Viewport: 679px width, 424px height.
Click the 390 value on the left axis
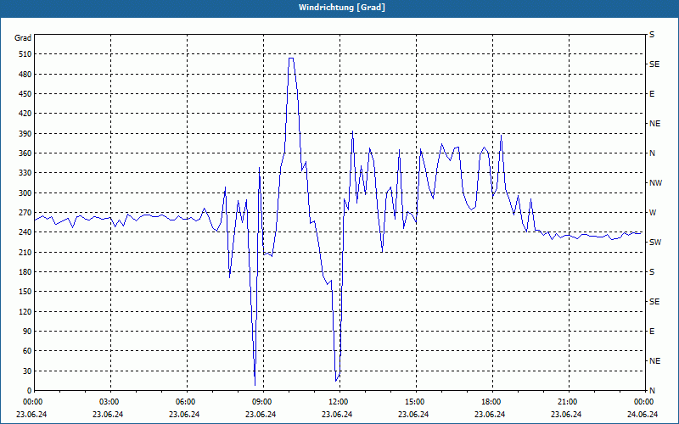(25, 134)
